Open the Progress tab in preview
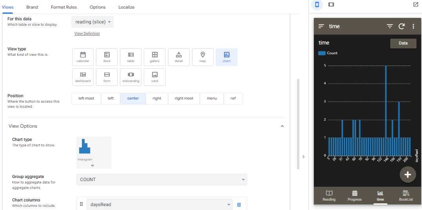Viewport: 422px width, 210px height. click(x=355, y=196)
